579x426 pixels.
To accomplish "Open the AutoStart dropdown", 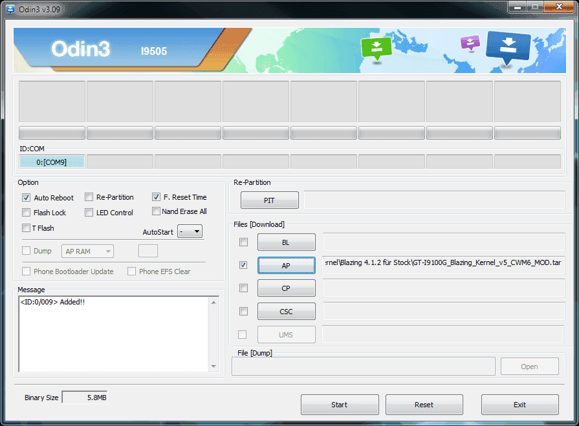I will pyautogui.click(x=190, y=231).
